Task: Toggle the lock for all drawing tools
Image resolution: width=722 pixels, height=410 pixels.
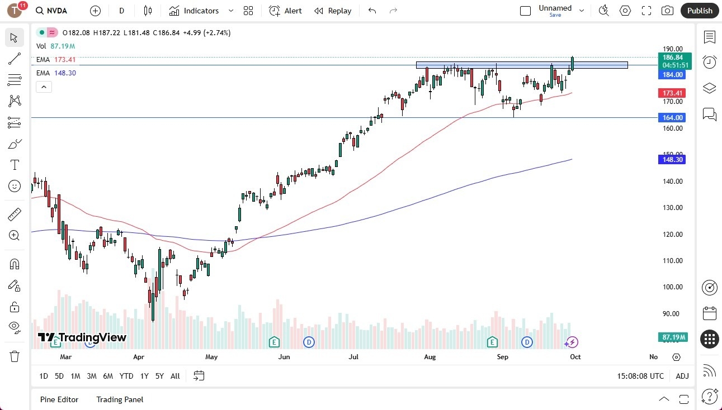Action: [x=14, y=307]
